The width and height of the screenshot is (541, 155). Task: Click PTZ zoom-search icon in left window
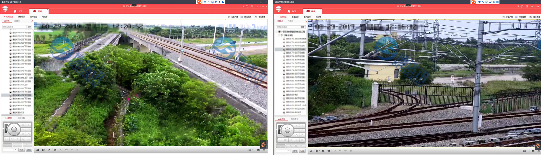tap(12, 139)
